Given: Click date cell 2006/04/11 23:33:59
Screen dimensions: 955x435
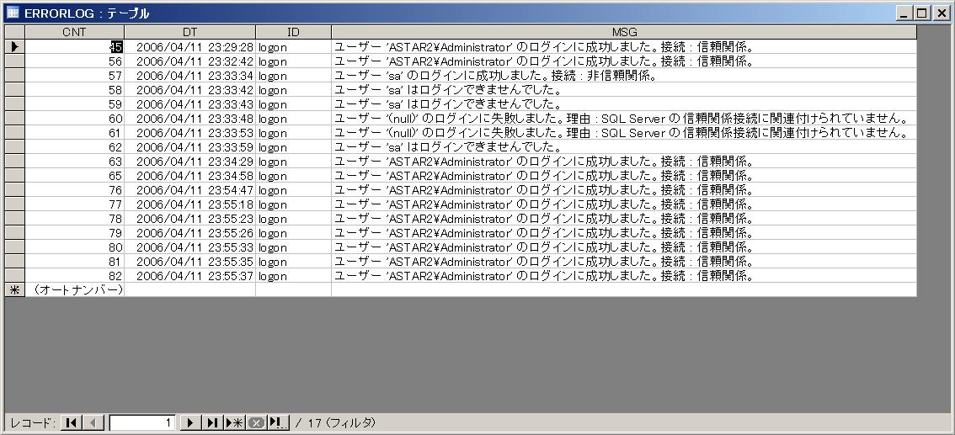Looking at the screenshot, I should (190, 147).
